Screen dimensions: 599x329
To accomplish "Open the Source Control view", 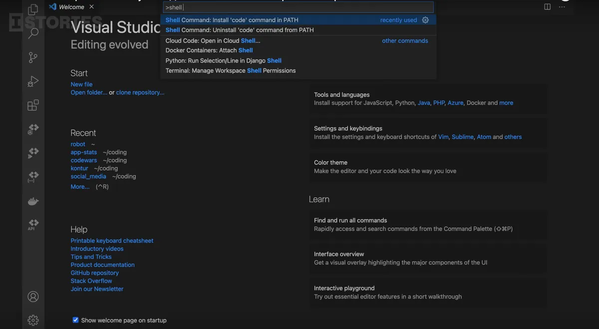I will pyautogui.click(x=33, y=57).
